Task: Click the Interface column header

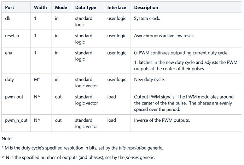Action: (116, 7)
